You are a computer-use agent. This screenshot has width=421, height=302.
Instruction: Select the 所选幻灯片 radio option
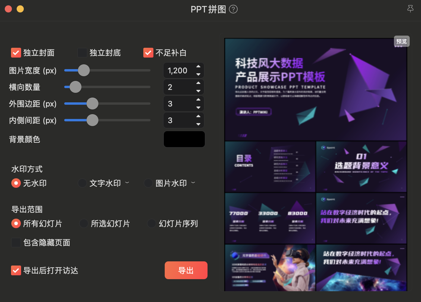[84, 223]
